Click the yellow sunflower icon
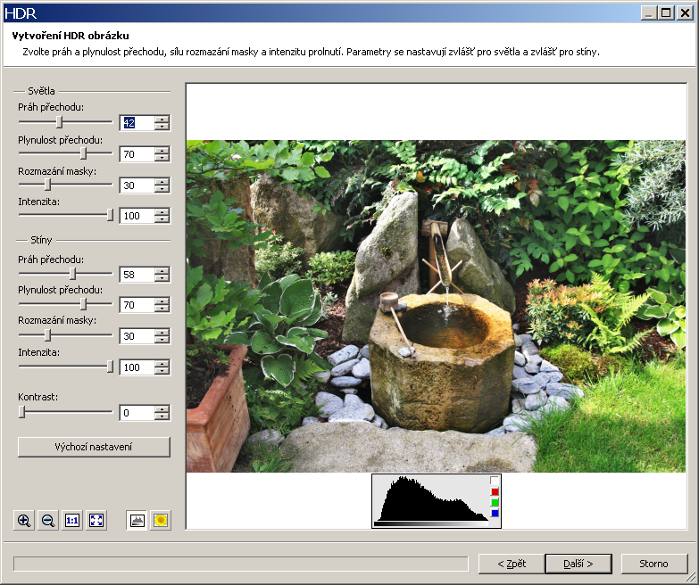Viewport: 699px width, 585px height. point(161,520)
